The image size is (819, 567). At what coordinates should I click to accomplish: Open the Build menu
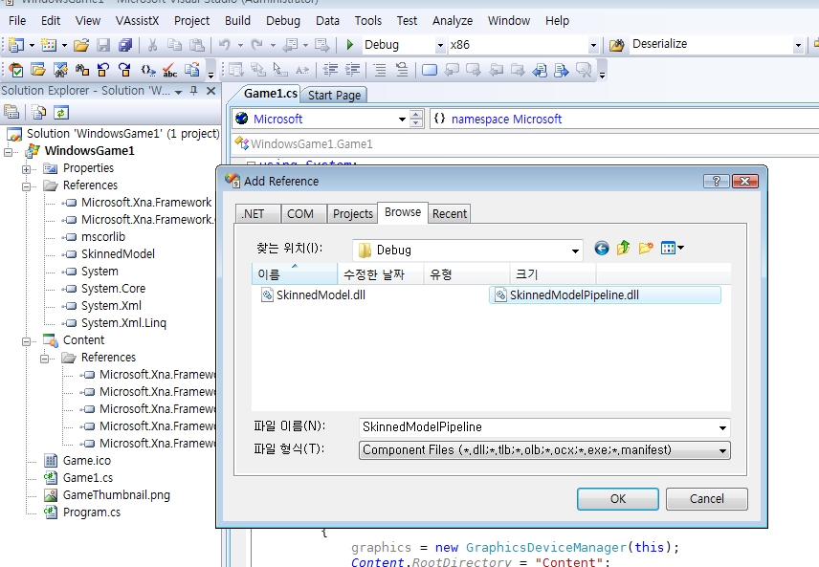[237, 21]
